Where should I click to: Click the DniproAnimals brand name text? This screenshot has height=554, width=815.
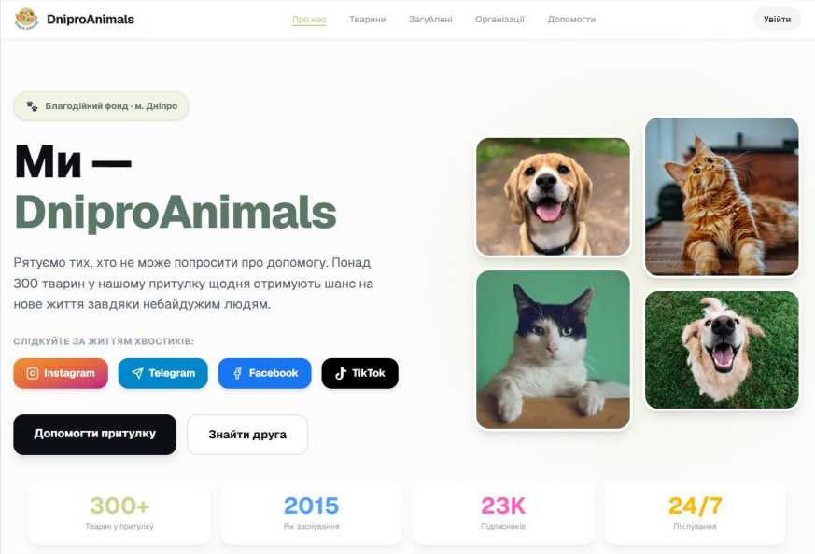tap(91, 20)
